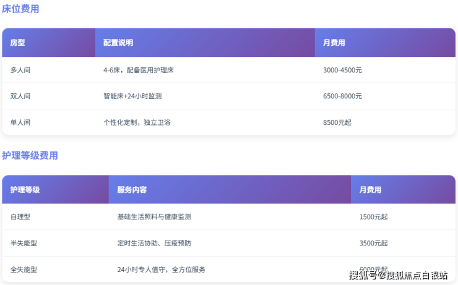Select the 房型 column header
The width and height of the screenshot is (458, 285).
17,43
